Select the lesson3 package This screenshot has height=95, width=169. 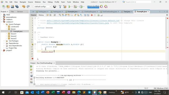[x=13, y=39]
